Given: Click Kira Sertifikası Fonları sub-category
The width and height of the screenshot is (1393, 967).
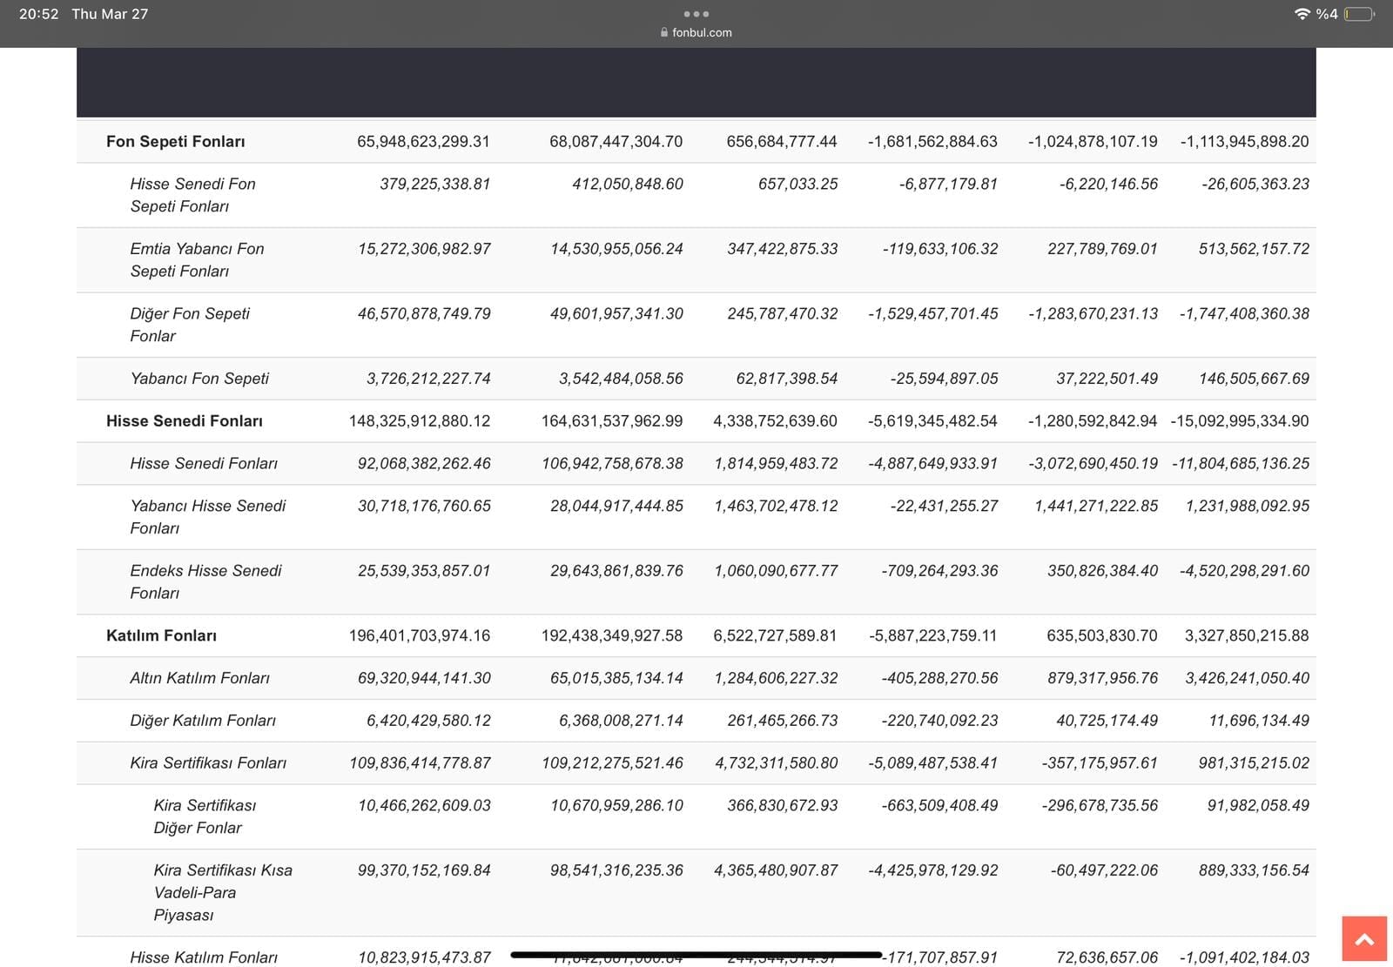Looking at the screenshot, I should [x=208, y=763].
